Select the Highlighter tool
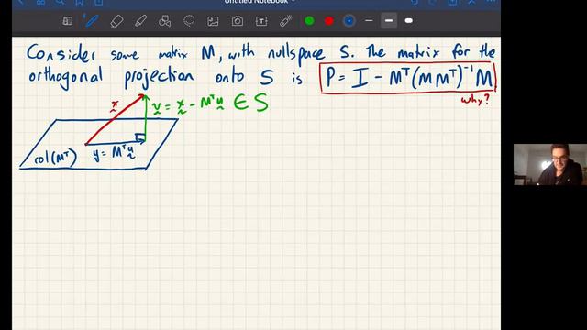 pyautogui.click(x=140, y=21)
